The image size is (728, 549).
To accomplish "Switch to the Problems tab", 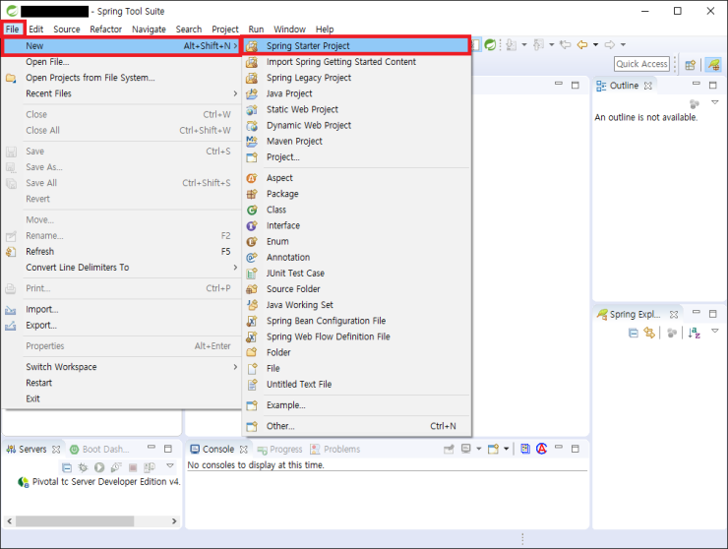I will coord(341,450).
